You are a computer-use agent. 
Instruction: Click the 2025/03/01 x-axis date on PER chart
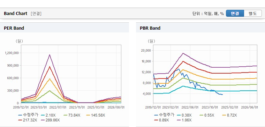pyautogui.click(x=96, y=107)
